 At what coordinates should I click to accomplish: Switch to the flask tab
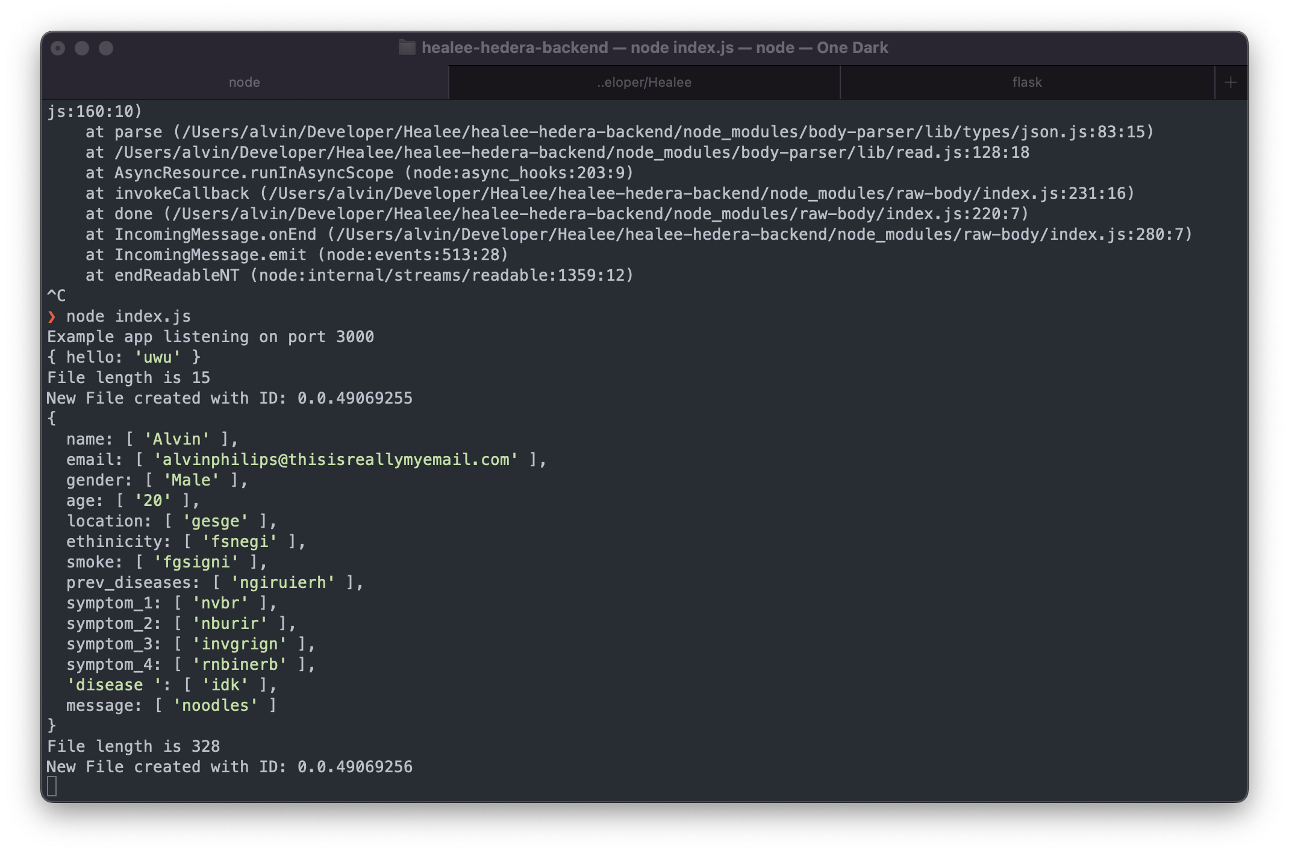click(1026, 83)
